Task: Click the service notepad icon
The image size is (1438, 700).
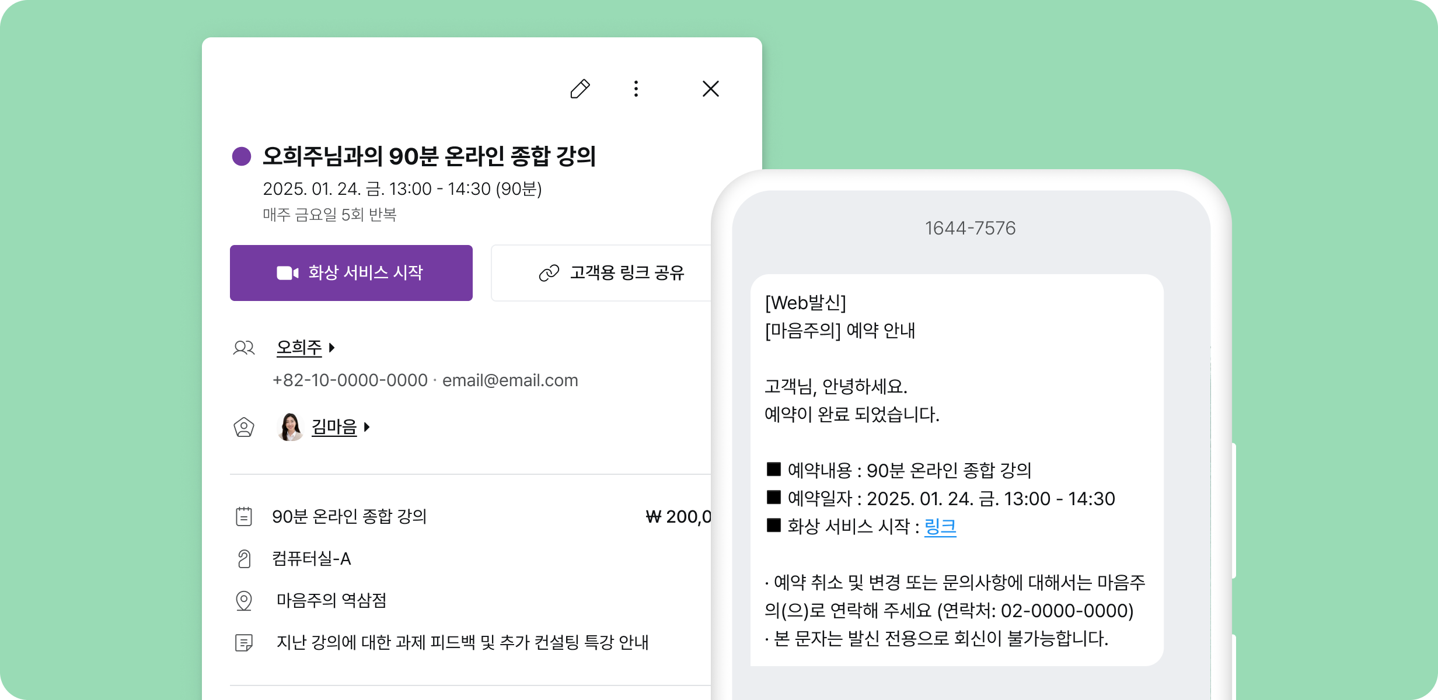Action: (244, 517)
